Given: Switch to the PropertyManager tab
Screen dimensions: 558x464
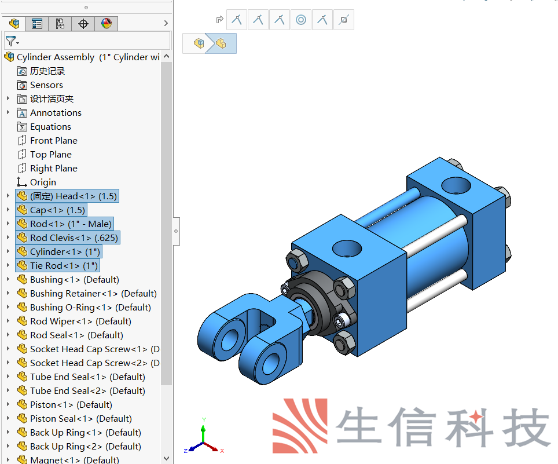Looking at the screenshot, I should (x=36, y=24).
